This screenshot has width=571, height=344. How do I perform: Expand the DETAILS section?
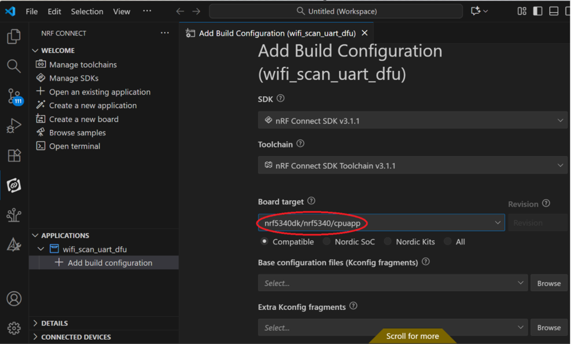54,323
